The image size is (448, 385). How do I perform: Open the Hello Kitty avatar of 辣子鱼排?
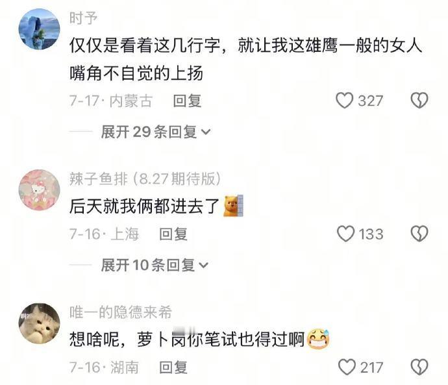click(40, 190)
